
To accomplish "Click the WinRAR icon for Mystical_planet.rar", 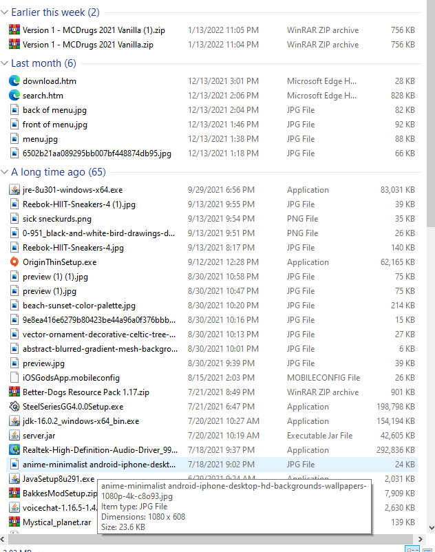I will click(x=14, y=522).
